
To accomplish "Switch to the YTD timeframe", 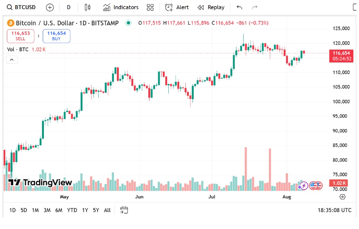I will tap(72, 210).
